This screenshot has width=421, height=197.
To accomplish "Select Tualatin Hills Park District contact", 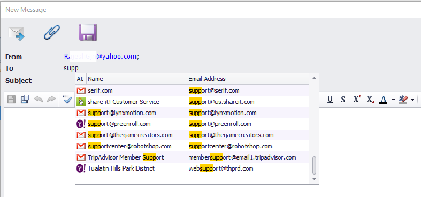I will [x=192, y=169].
